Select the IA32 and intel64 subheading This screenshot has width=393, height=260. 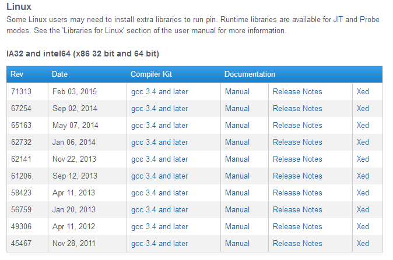(83, 54)
